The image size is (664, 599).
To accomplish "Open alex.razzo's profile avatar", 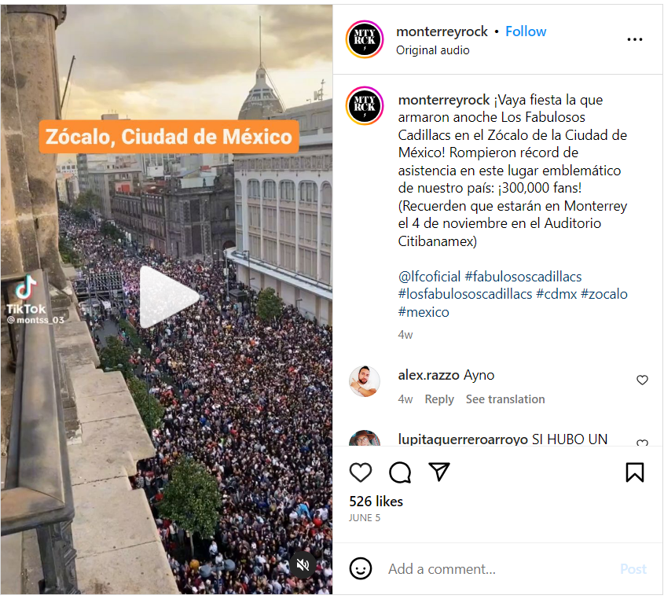I will [x=364, y=381].
